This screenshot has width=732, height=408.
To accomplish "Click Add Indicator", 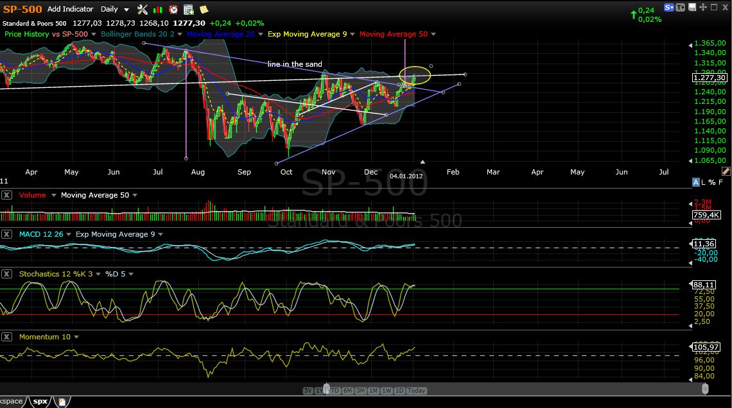I will [70, 9].
